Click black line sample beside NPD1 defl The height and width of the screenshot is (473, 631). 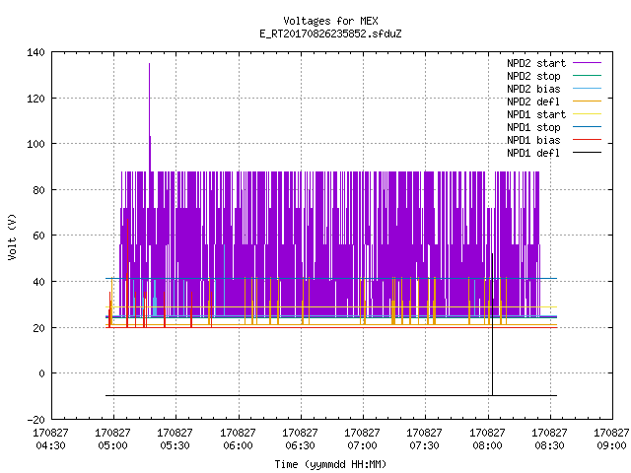pyautogui.click(x=587, y=153)
